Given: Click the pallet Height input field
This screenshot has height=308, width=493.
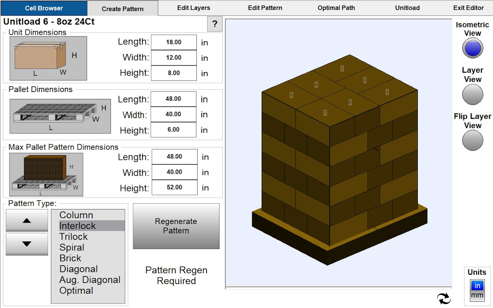Looking at the screenshot, I should [173, 130].
